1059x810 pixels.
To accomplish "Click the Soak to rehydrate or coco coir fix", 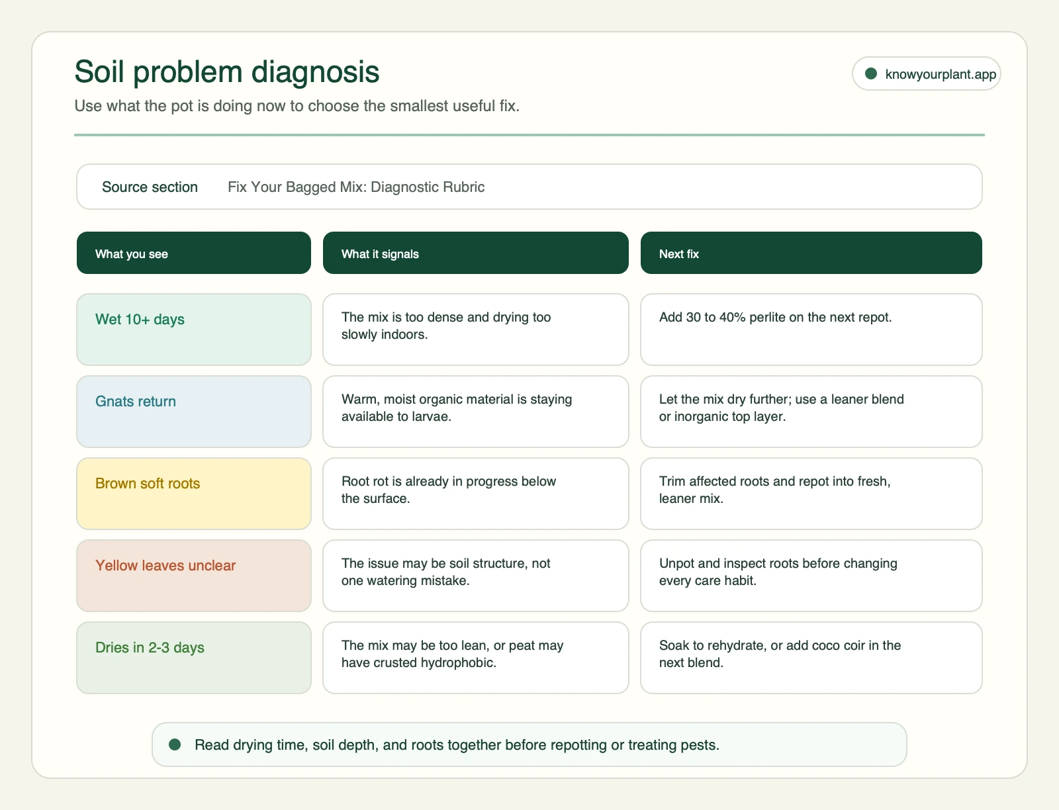I will coord(811,658).
